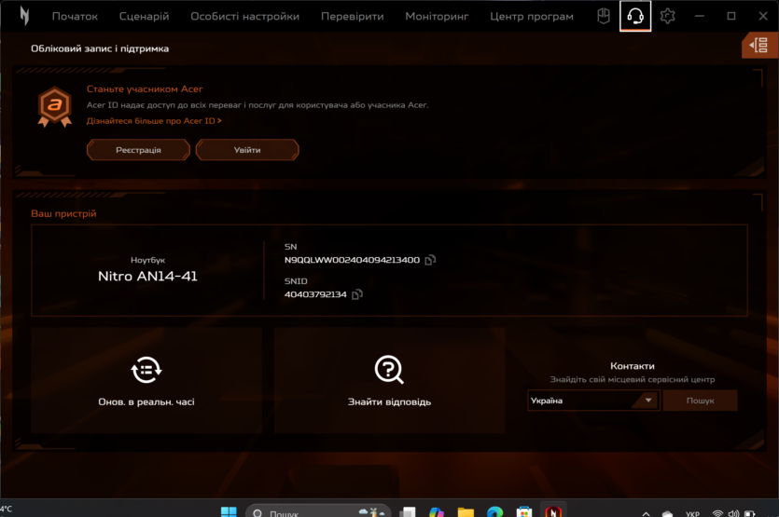This screenshot has width=779, height=517.
Task: Open Microsoft Store from the taskbar
Action: click(524, 511)
